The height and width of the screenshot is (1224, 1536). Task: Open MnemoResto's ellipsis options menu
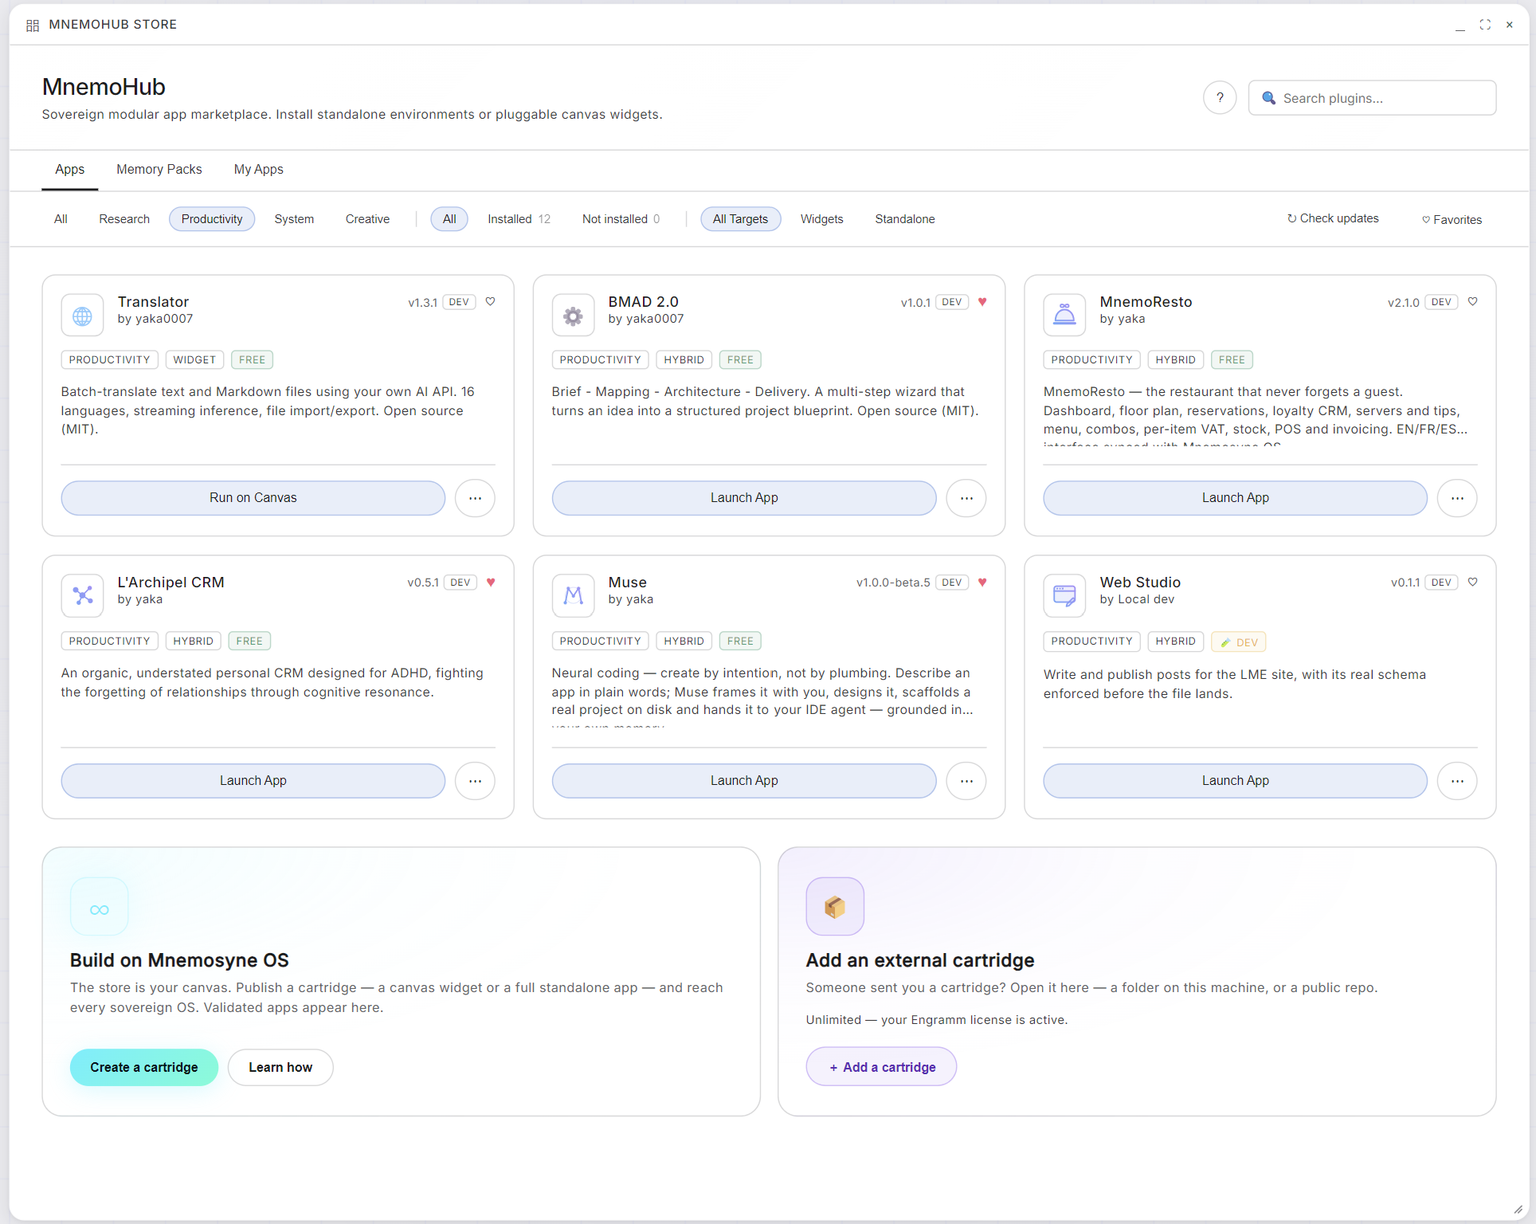(1457, 498)
